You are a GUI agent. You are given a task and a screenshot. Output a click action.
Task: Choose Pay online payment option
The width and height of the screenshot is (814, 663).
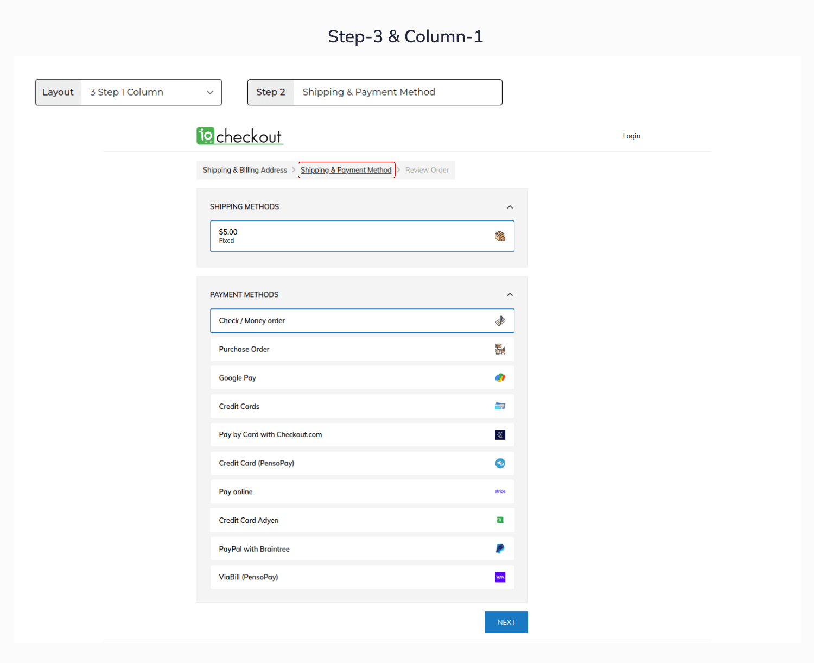[x=362, y=491]
